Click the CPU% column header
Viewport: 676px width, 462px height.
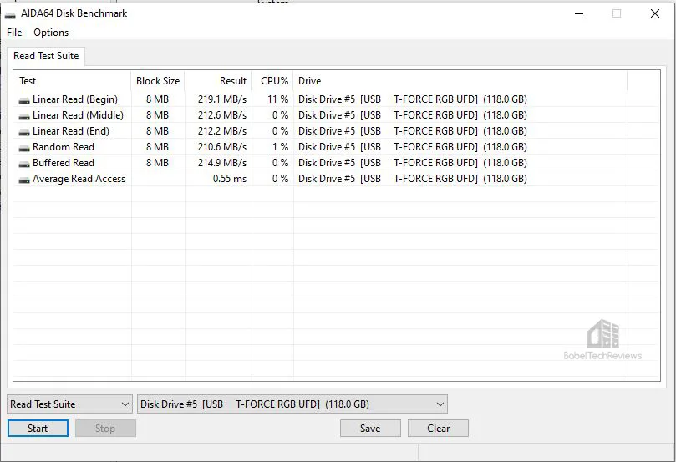click(273, 81)
